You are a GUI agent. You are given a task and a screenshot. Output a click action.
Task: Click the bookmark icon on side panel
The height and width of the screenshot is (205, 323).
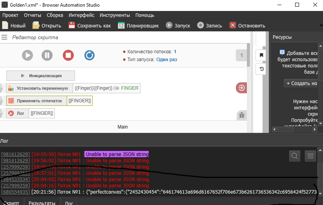(262, 55)
